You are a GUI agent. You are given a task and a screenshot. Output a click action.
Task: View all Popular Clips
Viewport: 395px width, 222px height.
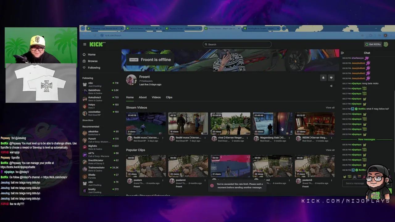pos(330,150)
